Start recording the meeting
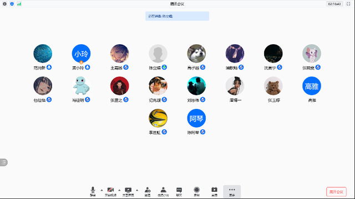 coord(197,192)
